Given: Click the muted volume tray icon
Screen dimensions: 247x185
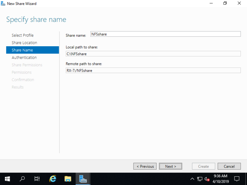Looking at the screenshot, I should [x=207, y=179].
